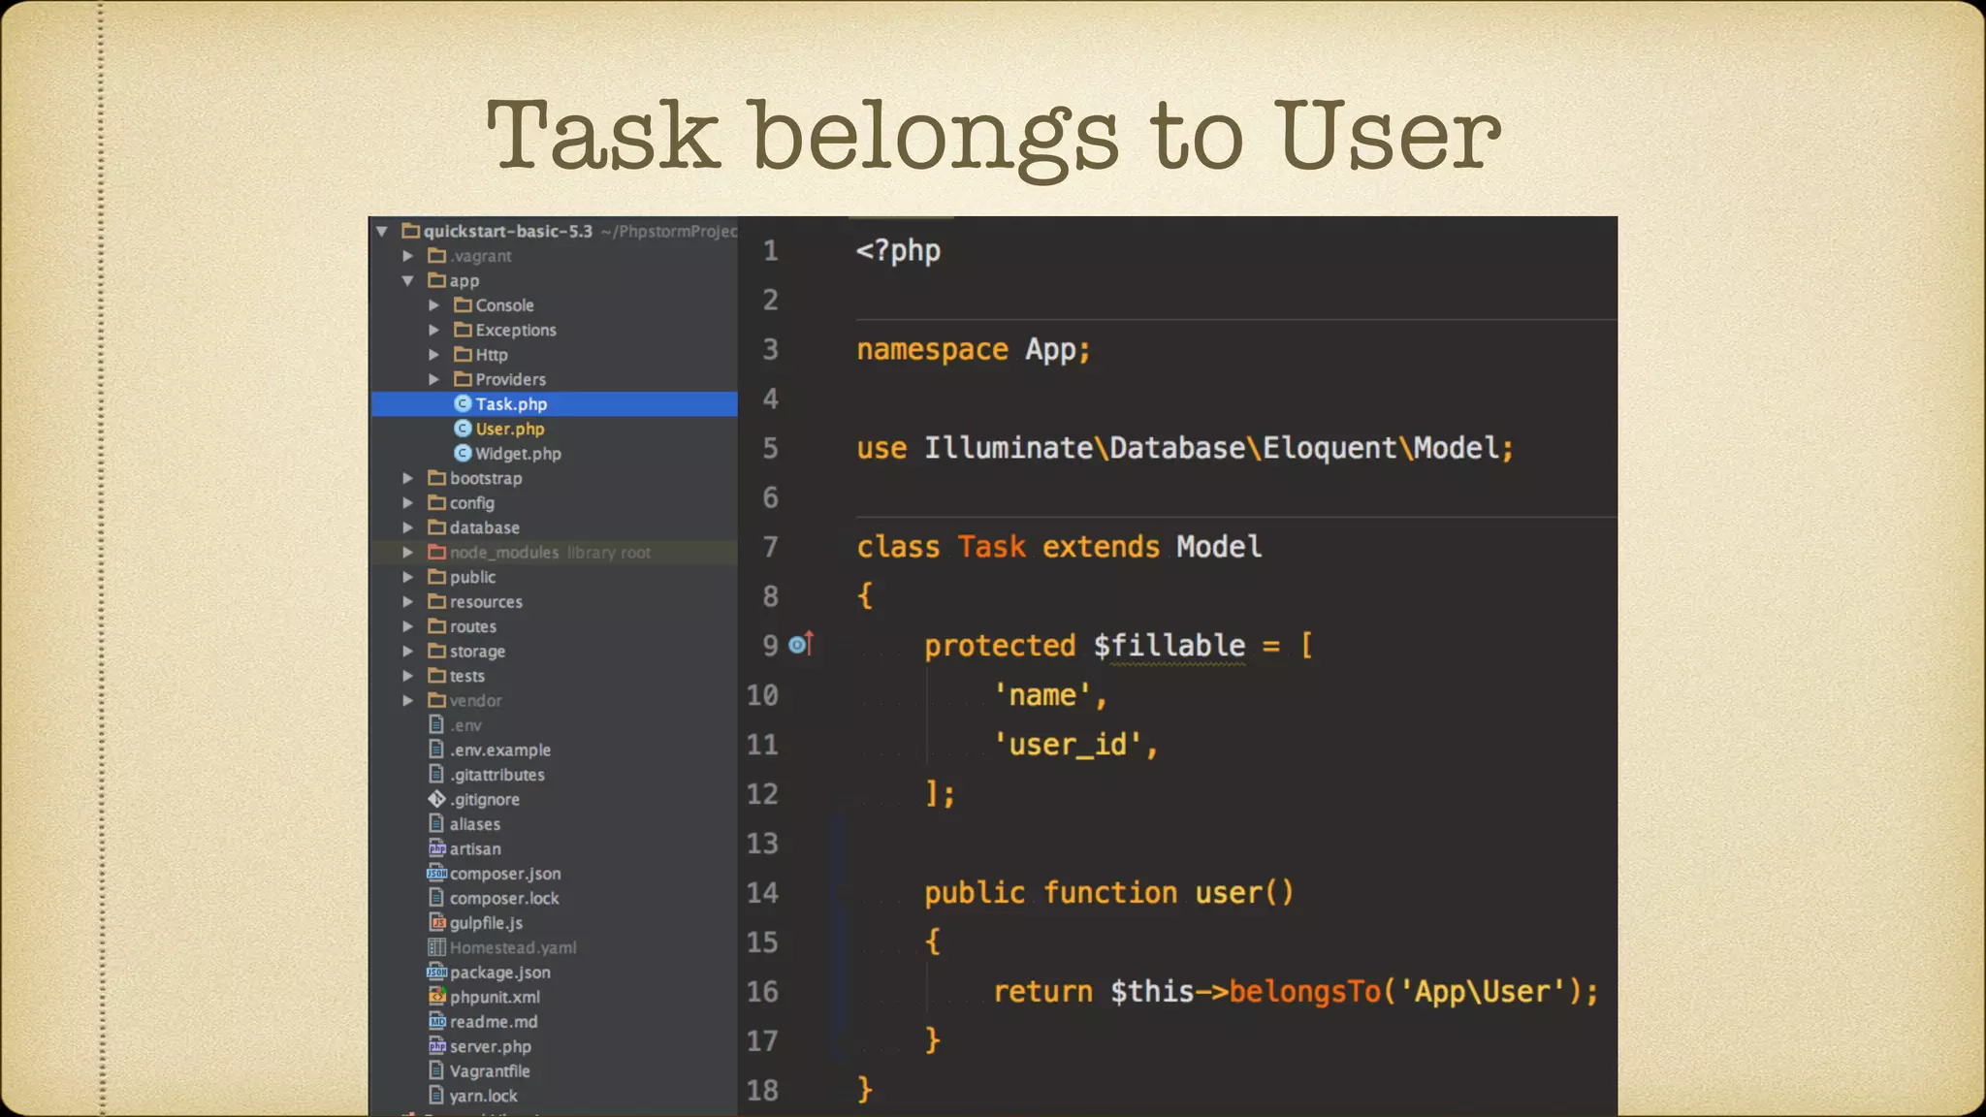Click line number 14 in the gutter
The image size is (1986, 1117).
(x=762, y=892)
